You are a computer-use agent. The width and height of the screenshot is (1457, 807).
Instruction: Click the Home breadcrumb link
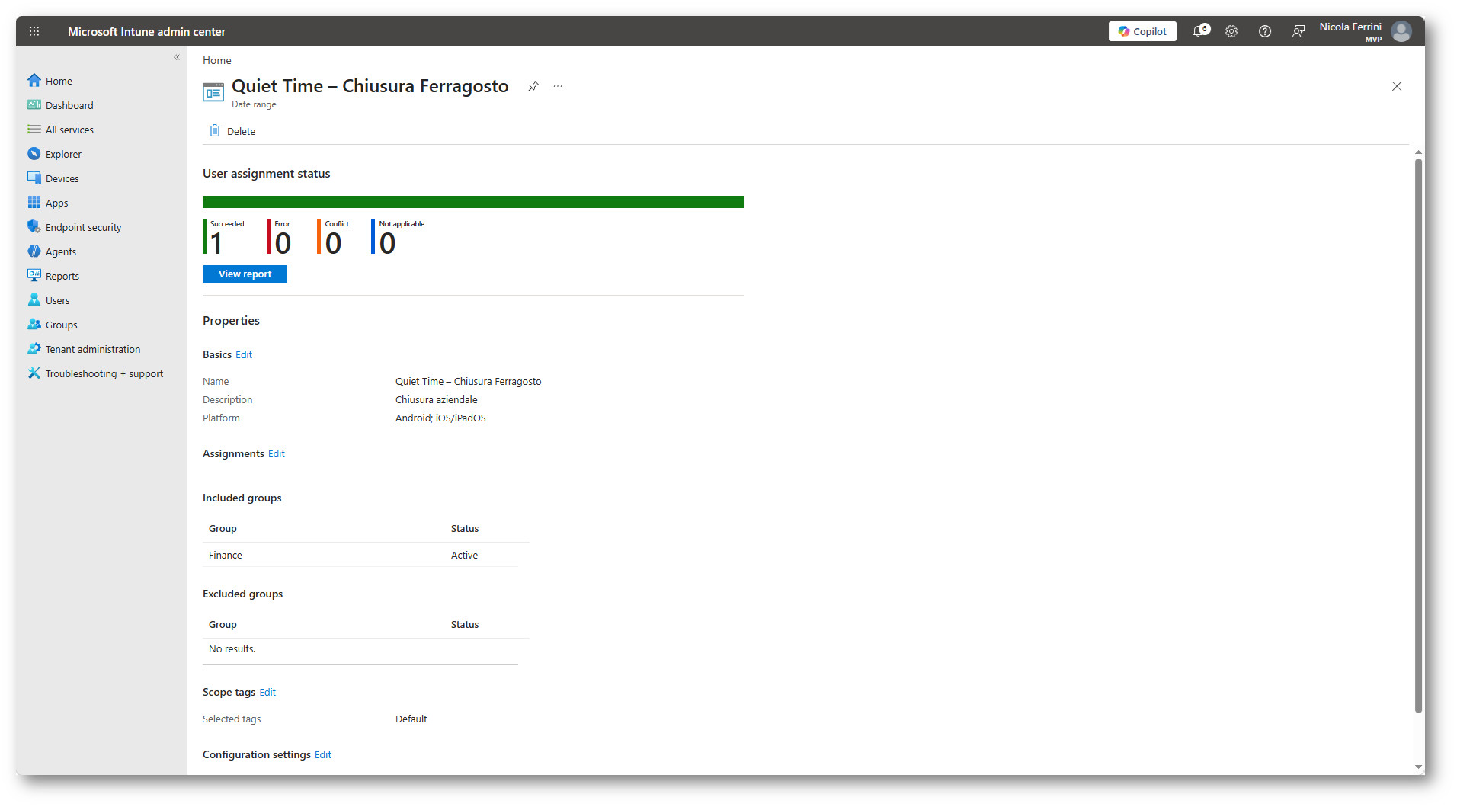click(217, 60)
